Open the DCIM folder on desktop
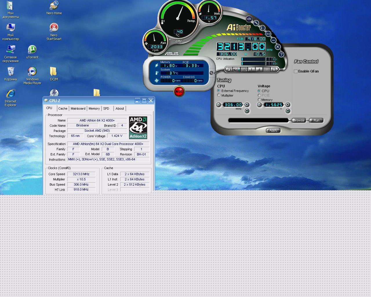The width and height of the screenshot is (371, 297). pos(54,74)
